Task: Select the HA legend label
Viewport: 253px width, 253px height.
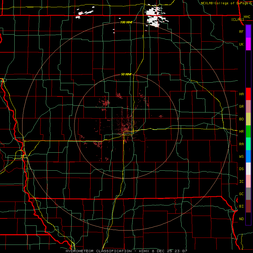Action: [241, 94]
